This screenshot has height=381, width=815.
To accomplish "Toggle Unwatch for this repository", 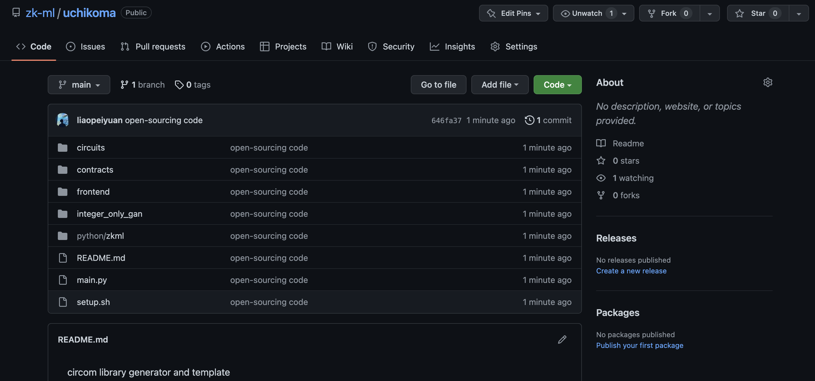I will pyautogui.click(x=586, y=13).
